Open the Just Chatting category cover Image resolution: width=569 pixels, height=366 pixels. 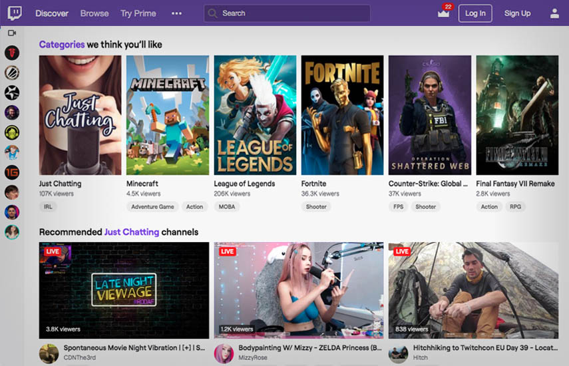[81, 115]
